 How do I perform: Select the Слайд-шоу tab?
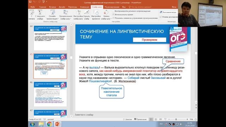97,7
